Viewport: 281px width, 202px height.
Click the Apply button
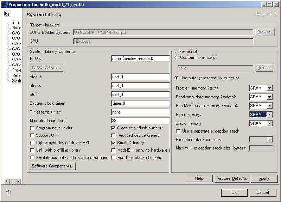tap(264, 178)
